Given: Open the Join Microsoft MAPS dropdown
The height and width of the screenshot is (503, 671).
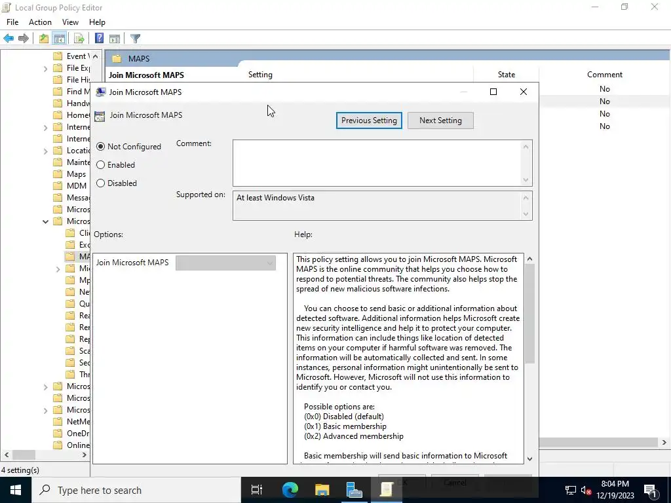Looking at the screenshot, I should [225, 263].
